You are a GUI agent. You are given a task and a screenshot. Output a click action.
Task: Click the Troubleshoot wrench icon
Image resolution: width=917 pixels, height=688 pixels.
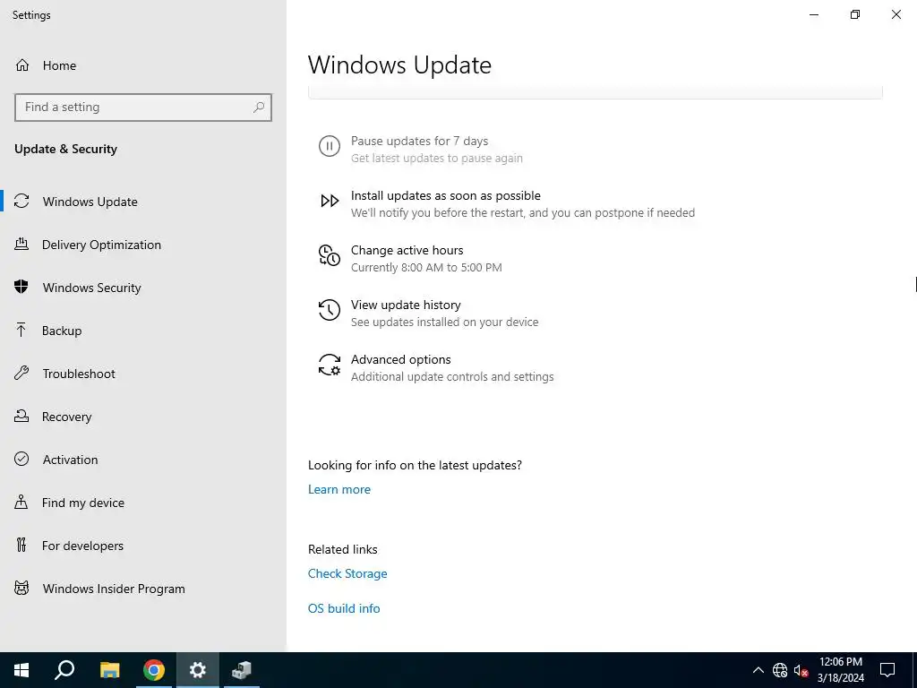coord(21,374)
